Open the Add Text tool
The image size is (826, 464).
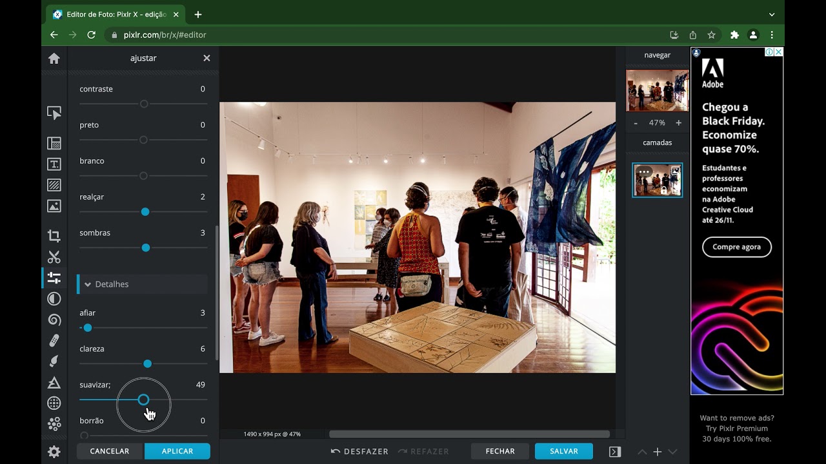pyautogui.click(x=54, y=164)
